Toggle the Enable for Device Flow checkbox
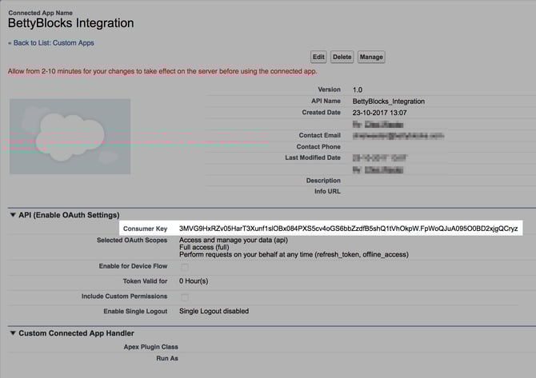The width and height of the screenshot is (536, 378). pyautogui.click(x=185, y=267)
